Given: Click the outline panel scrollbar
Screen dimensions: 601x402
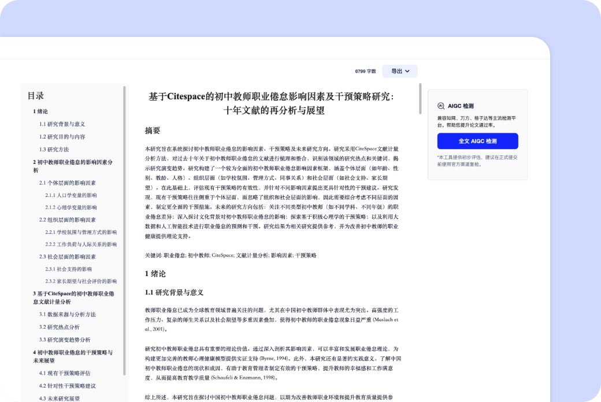Looking at the screenshot, I should pyautogui.click(x=124, y=231).
